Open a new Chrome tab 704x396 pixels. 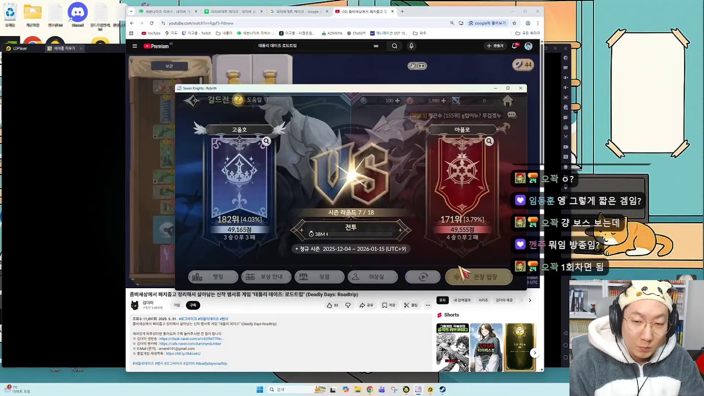pyautogui.click(x=402, y=11)
